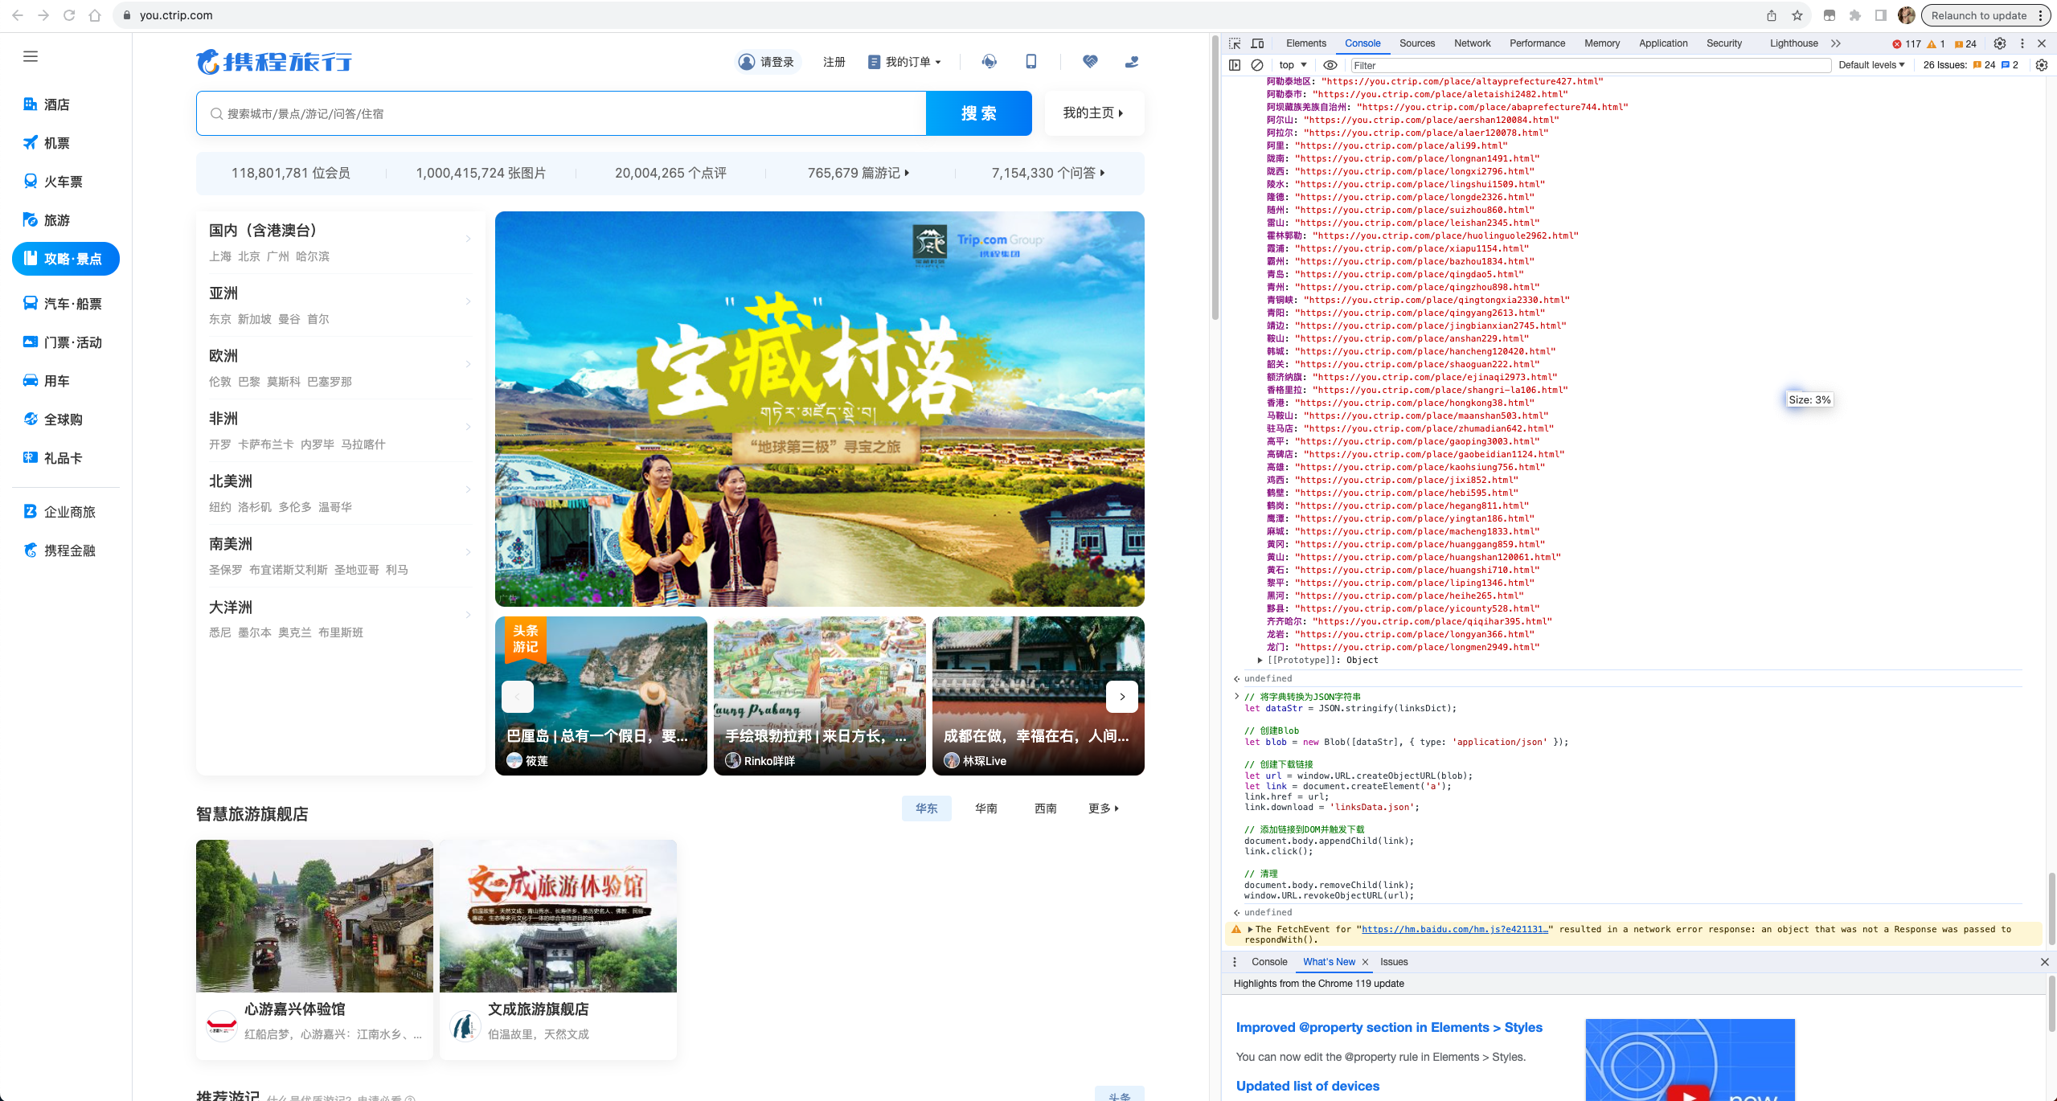Open the 我的主页 dropdown
Viewport: 2057px width, 1101px height.
click(1093, 113)
